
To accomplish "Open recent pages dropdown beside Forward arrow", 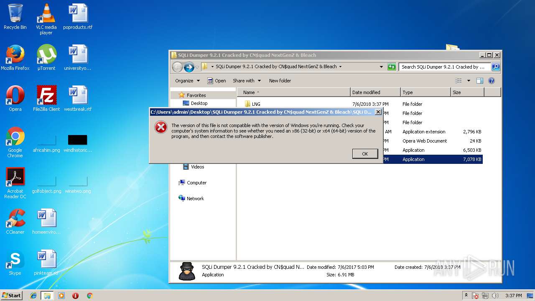I will pos(197,67).
